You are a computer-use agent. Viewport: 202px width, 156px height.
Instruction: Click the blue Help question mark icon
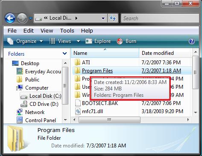(x=192, y=41)
